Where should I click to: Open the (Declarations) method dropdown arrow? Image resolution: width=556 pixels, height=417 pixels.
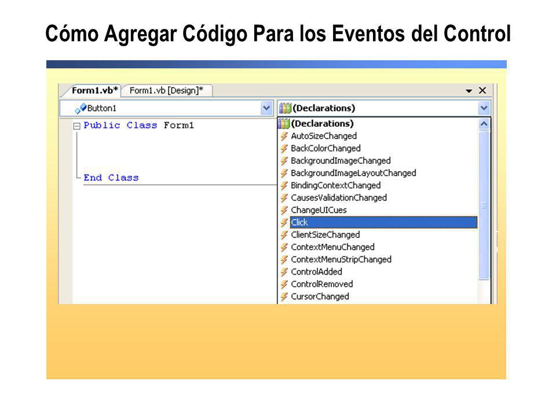[x=484, y=108]
